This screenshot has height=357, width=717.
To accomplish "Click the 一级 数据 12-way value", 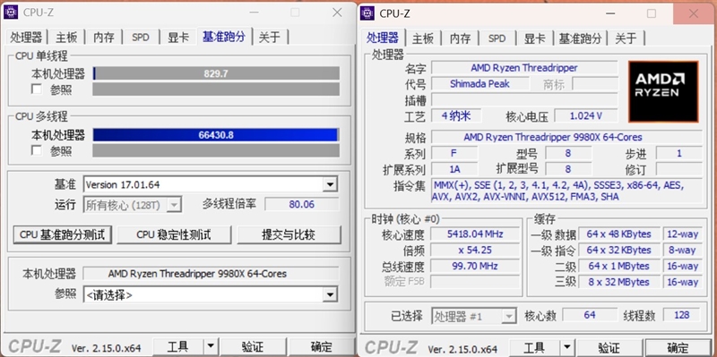I will coord(683,234).
